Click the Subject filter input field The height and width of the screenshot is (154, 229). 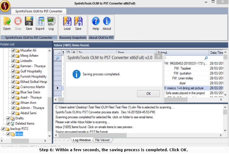[x=184, y=58]
